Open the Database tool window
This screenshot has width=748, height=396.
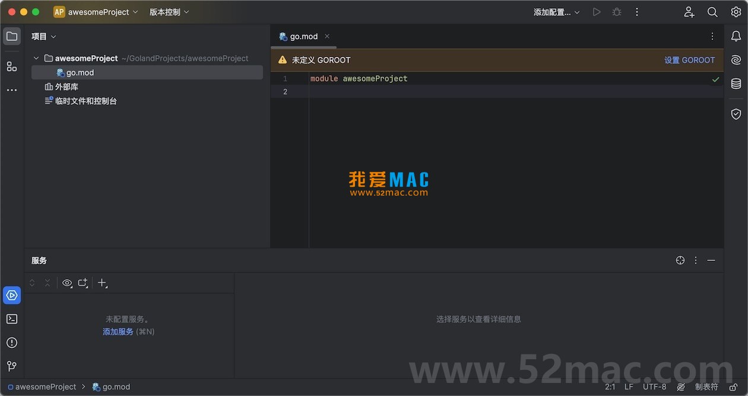[x=736, y=84]
